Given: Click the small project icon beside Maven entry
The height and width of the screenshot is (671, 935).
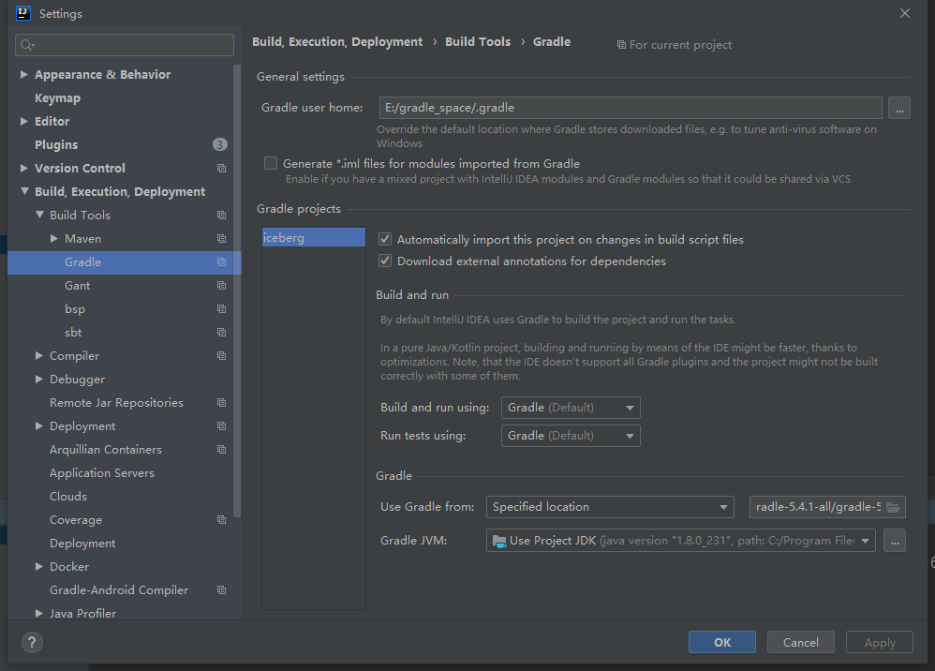Looking at the screenshot, I should 221,238.
